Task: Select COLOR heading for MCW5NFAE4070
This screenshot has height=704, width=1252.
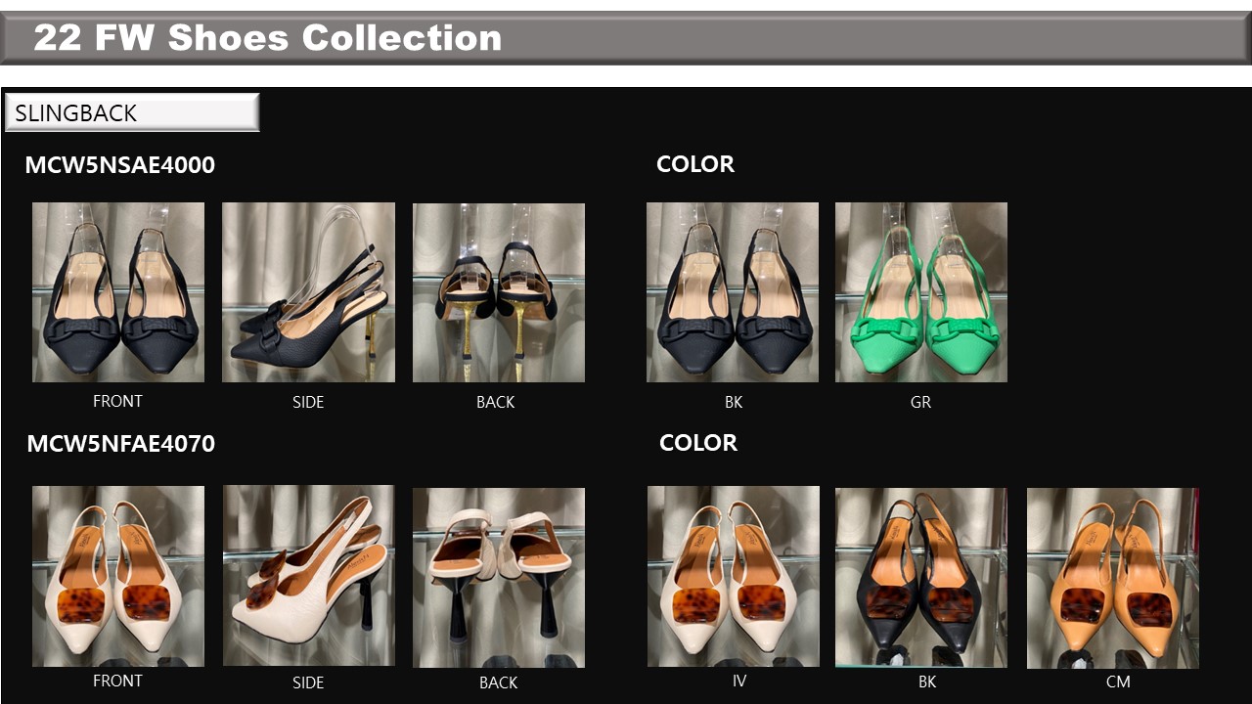Action: (x=698, y=443)
